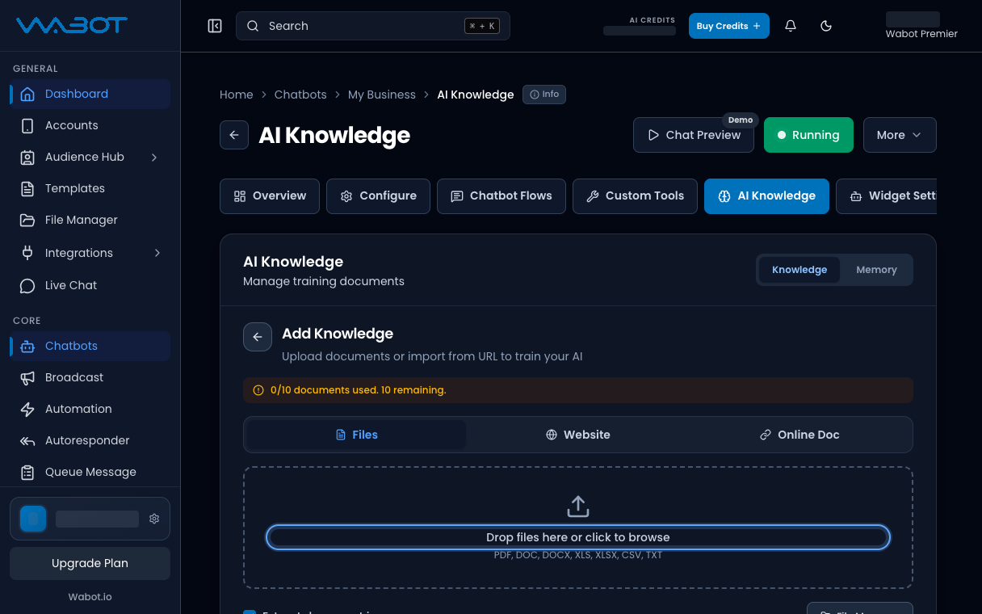Expand the Integrations submenu
982x614 pixels.
pyautogui.click(x=157, y=253)
